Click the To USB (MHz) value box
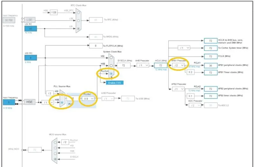Screen dimensions: 255x167 tap(128, 99)
